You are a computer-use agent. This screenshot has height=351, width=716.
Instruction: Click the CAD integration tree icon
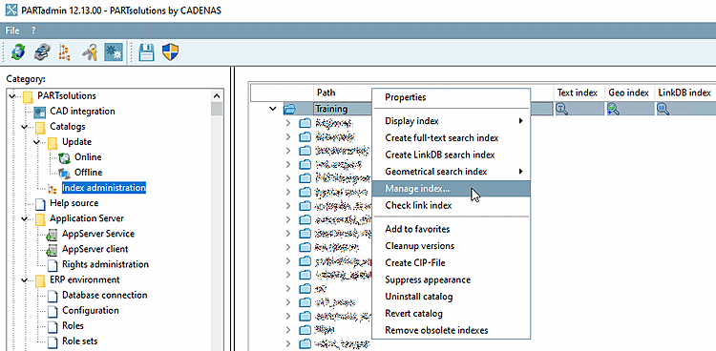click(40, 112)
